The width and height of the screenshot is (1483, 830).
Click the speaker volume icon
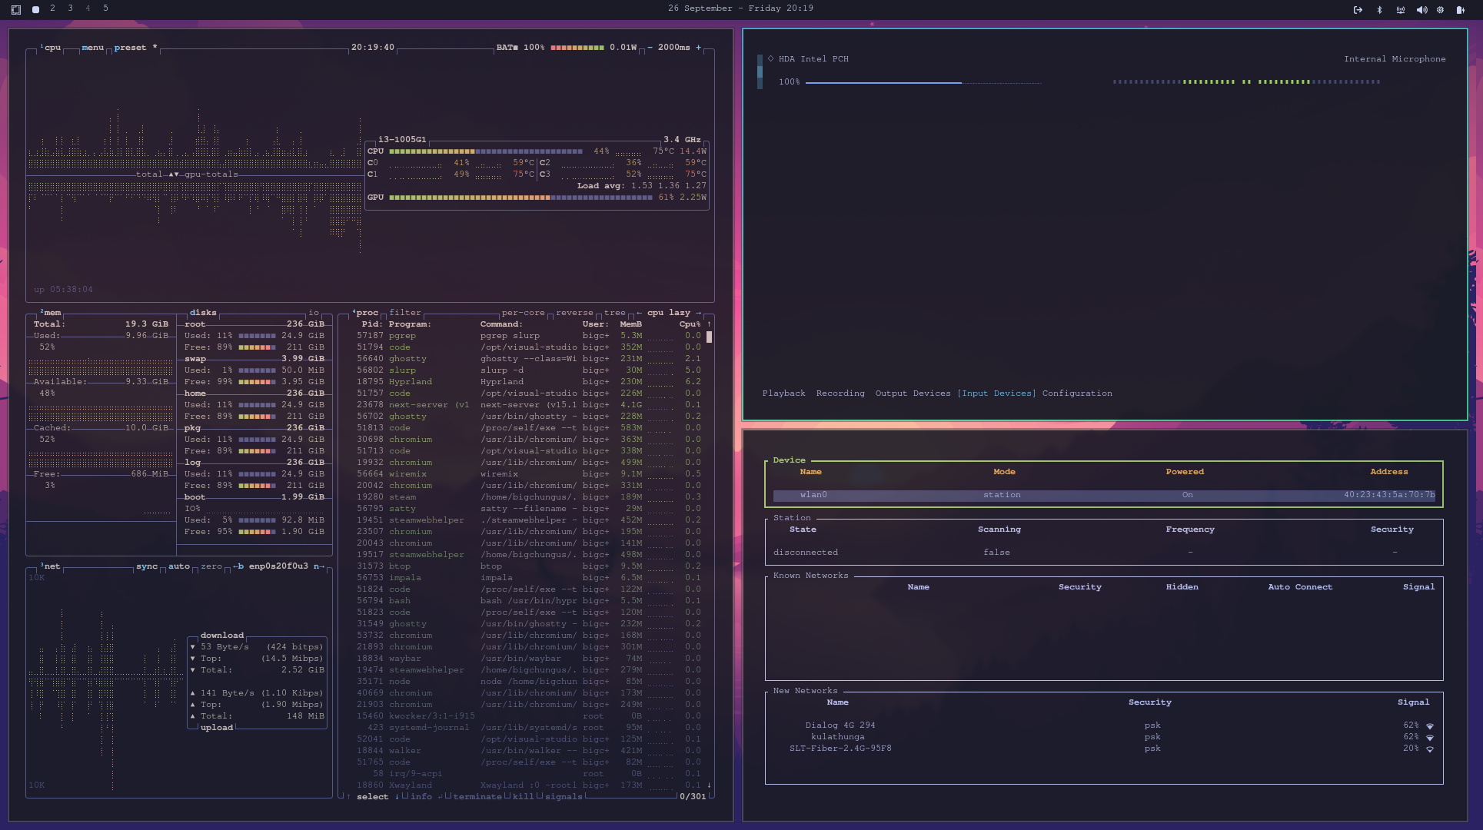1421,10
